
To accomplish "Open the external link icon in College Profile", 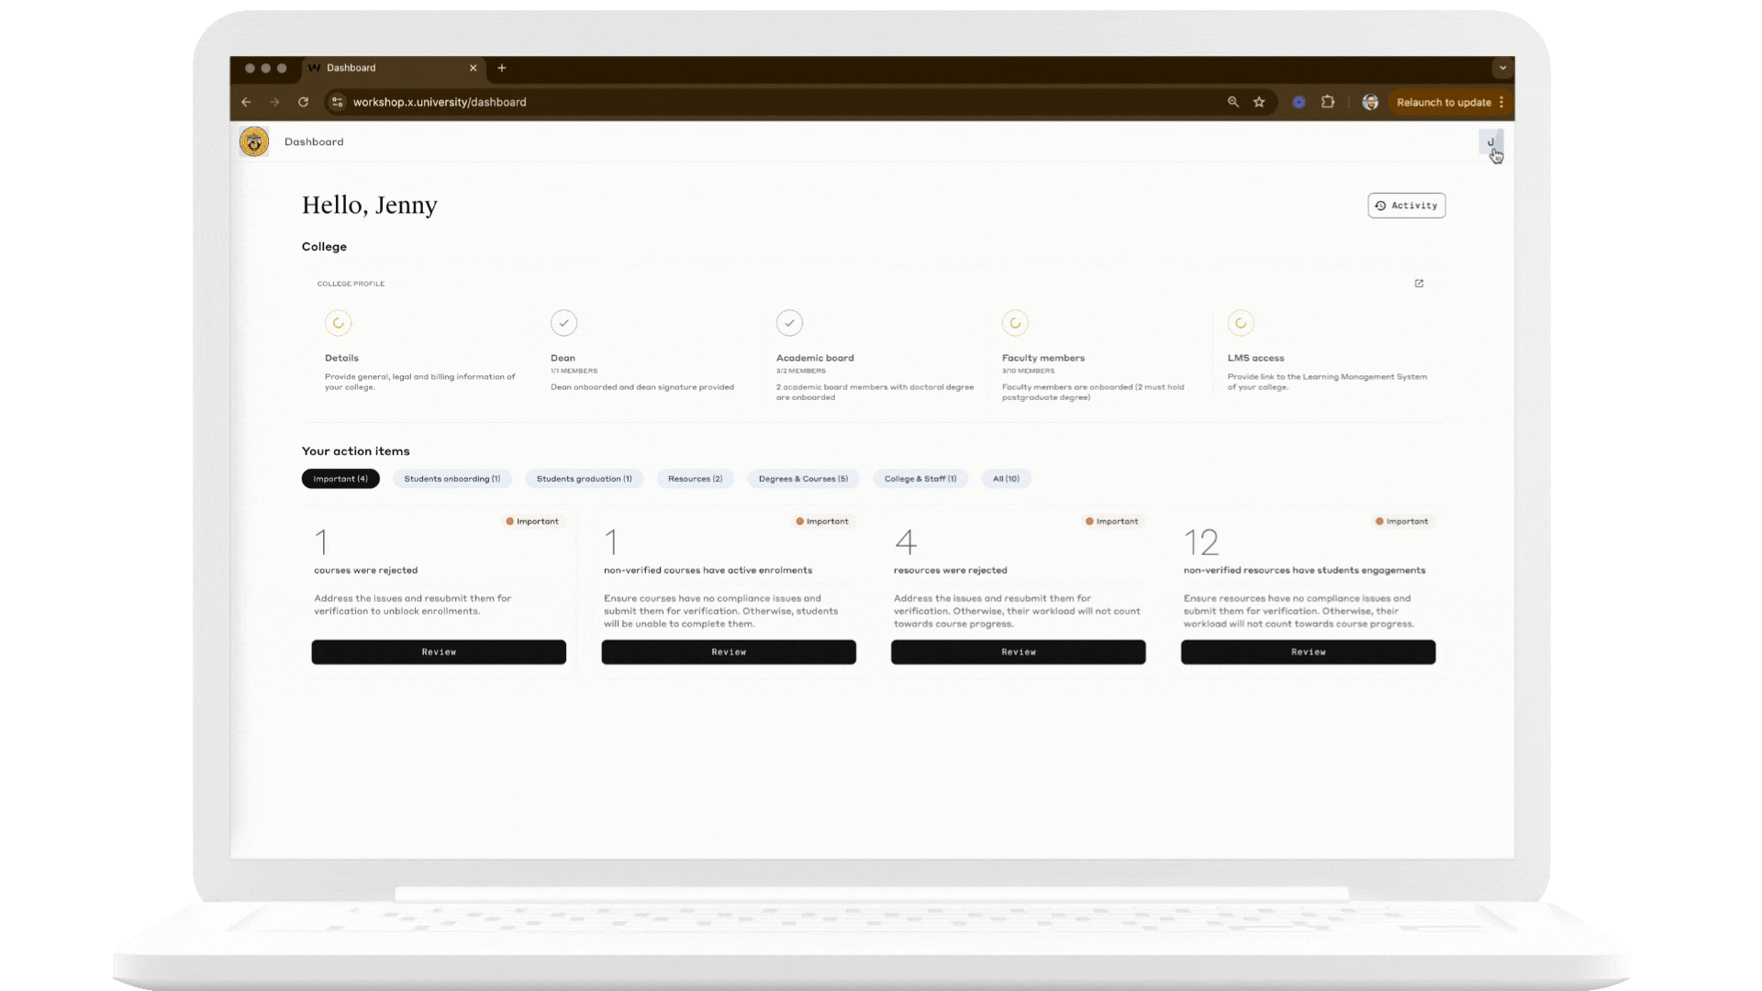I will click(x=1419, y=284).
